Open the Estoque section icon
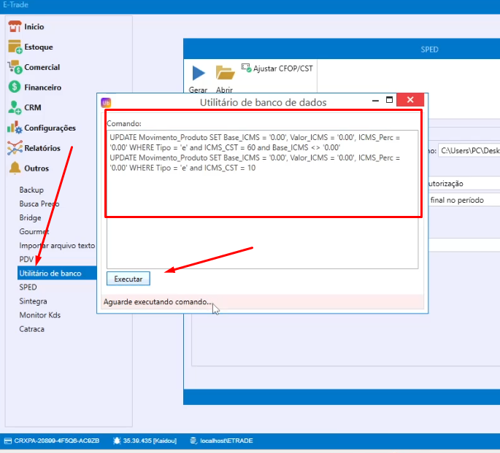The height and width of the screenshot is (453, 500). 14,47
